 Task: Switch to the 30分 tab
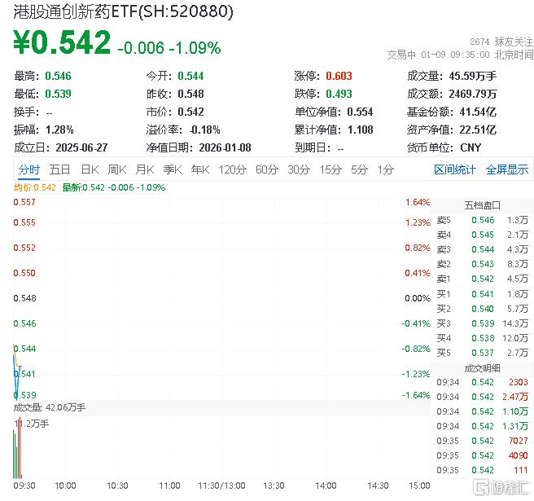[299, 169]
